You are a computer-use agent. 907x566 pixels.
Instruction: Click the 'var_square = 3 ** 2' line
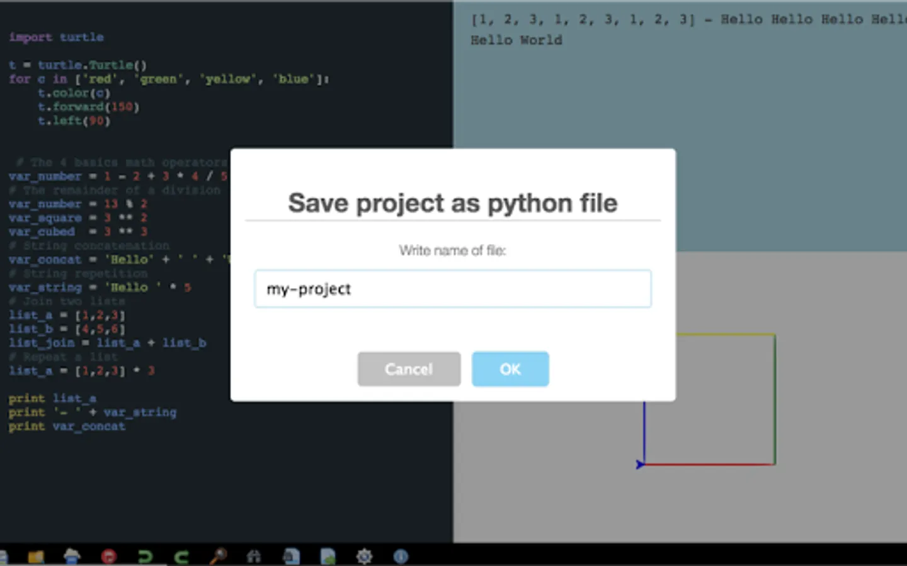coord(78,218)
